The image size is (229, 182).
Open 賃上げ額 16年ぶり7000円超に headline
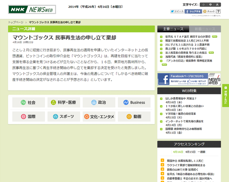click(x=186, y=49)
